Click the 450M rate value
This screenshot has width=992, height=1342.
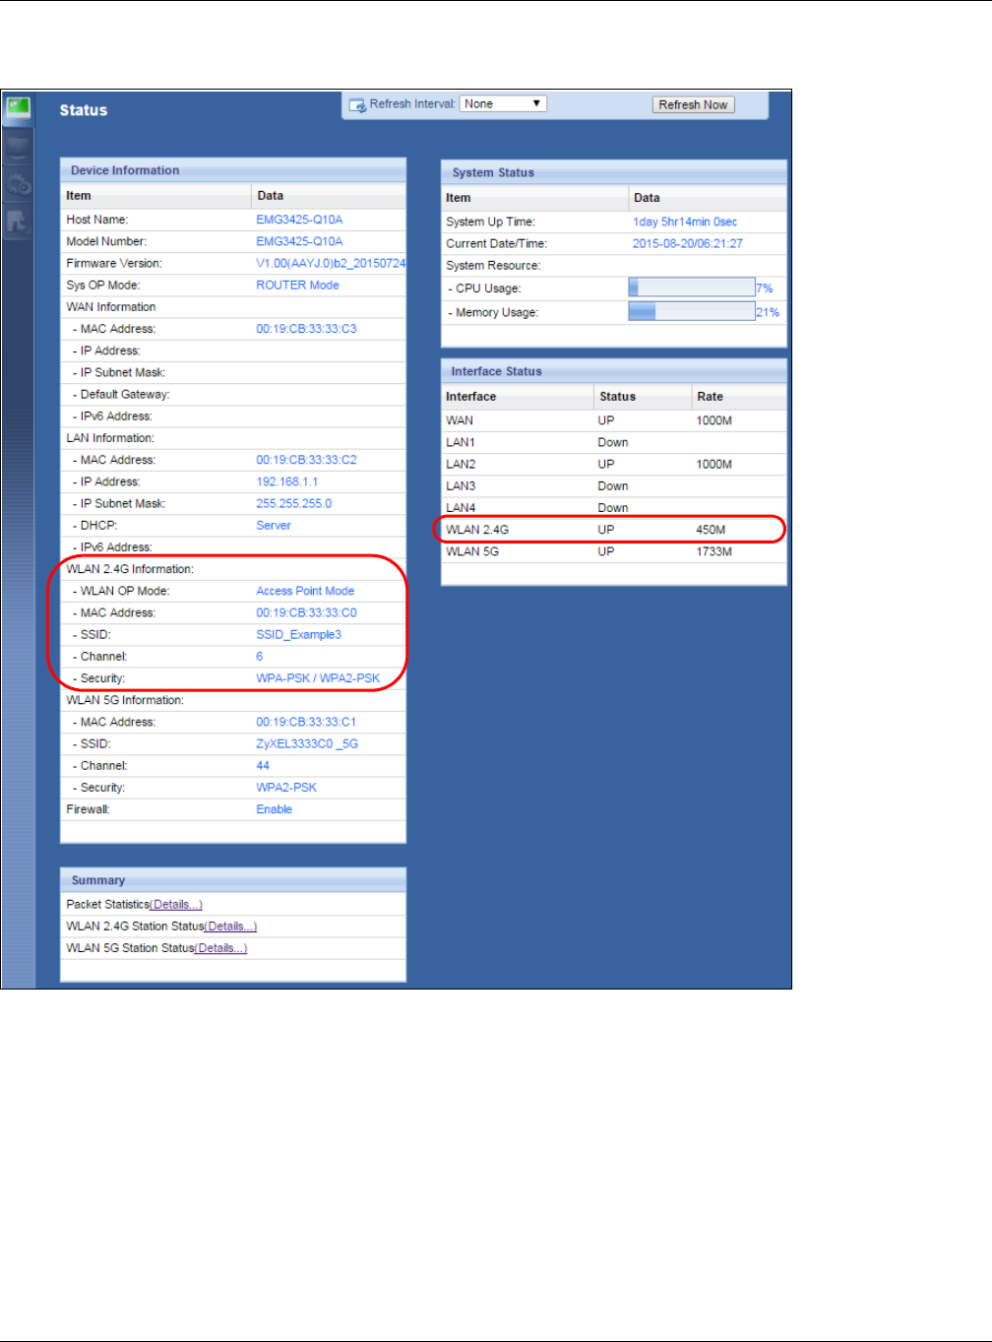[711, 530]
